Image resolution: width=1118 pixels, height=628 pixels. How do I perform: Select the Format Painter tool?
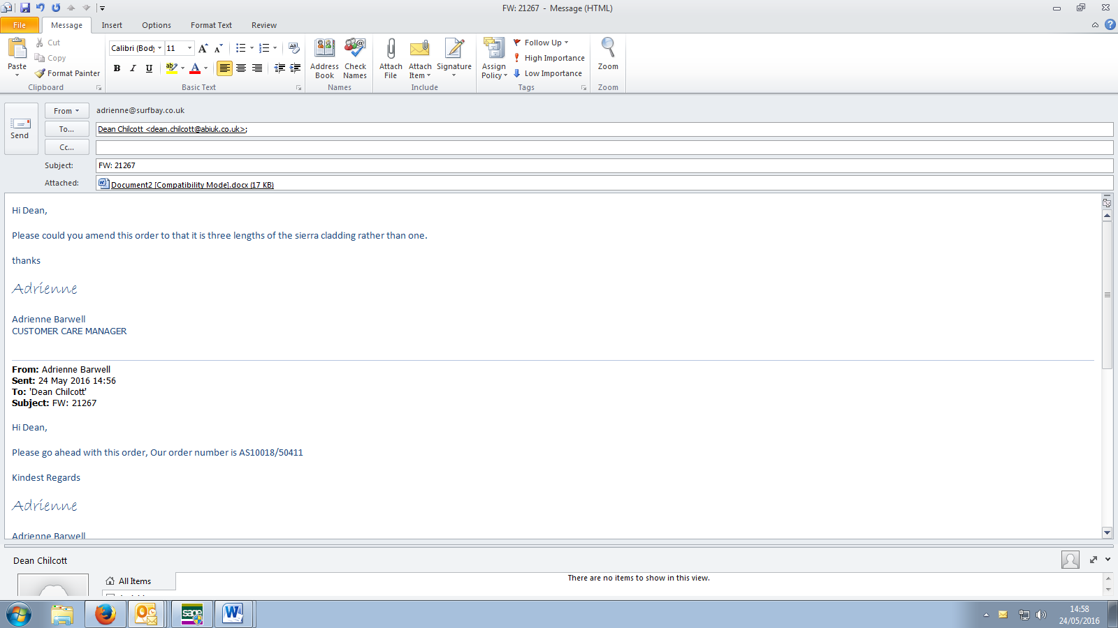pos(68,73)
